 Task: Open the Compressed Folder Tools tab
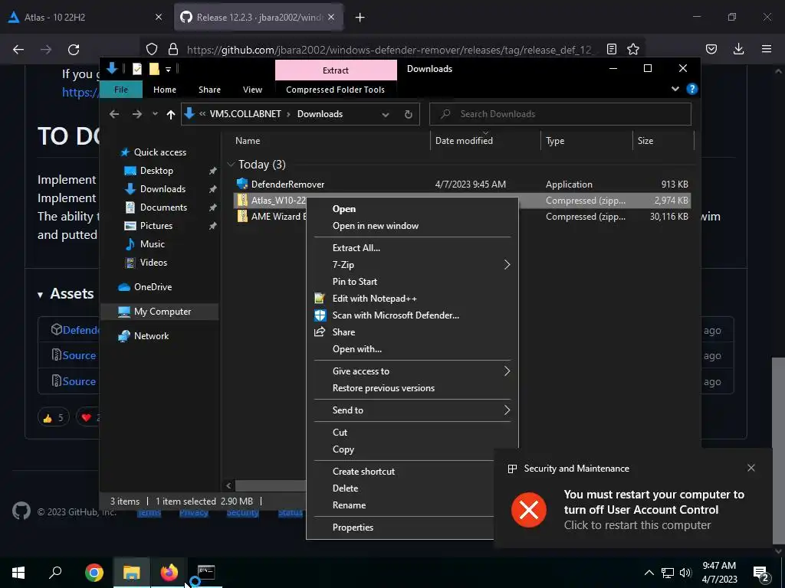tap(336, 90)
